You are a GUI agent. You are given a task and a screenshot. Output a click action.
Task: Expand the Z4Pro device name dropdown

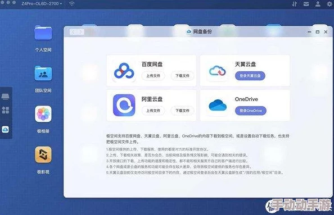42,3
